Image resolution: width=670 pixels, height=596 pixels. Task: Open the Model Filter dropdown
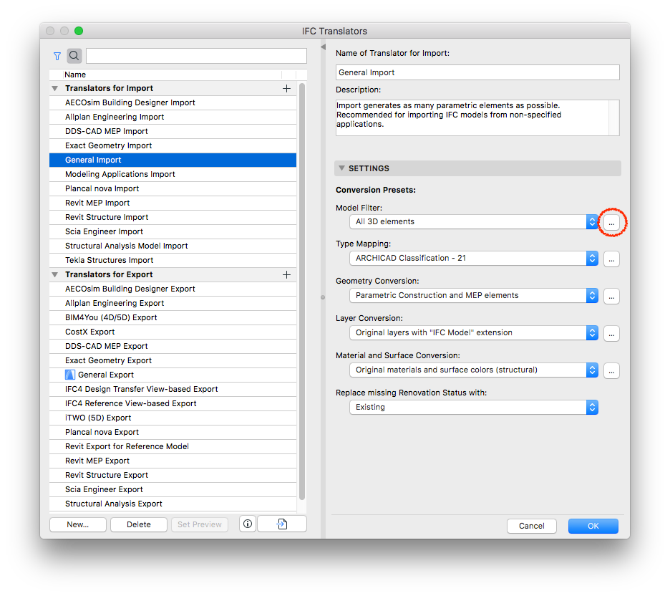[x=474, y=221]
